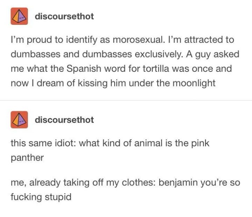
Task: Click the text "this same idiot:"
Action: [x=43, y=143]
